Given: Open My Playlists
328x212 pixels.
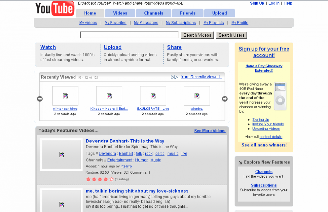Looking at the screenshot, I should coord(214,23).
